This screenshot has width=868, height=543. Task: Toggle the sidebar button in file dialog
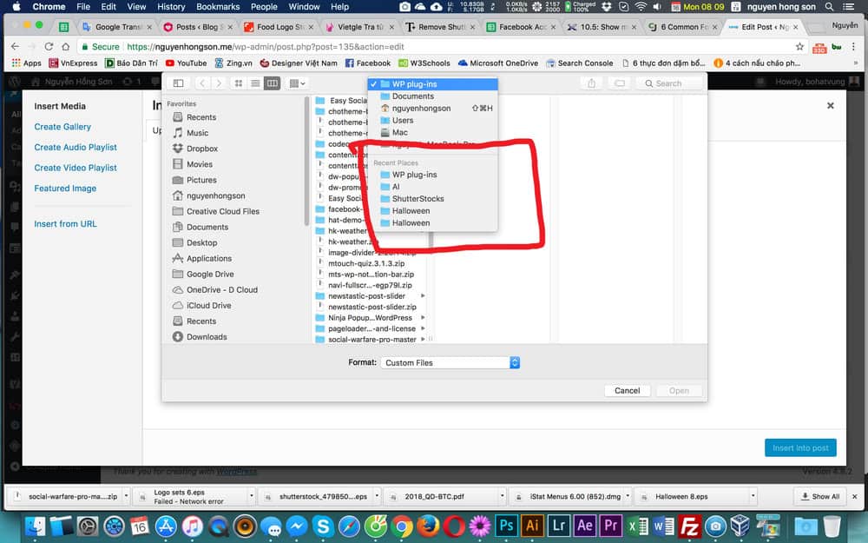click(178, 83)
